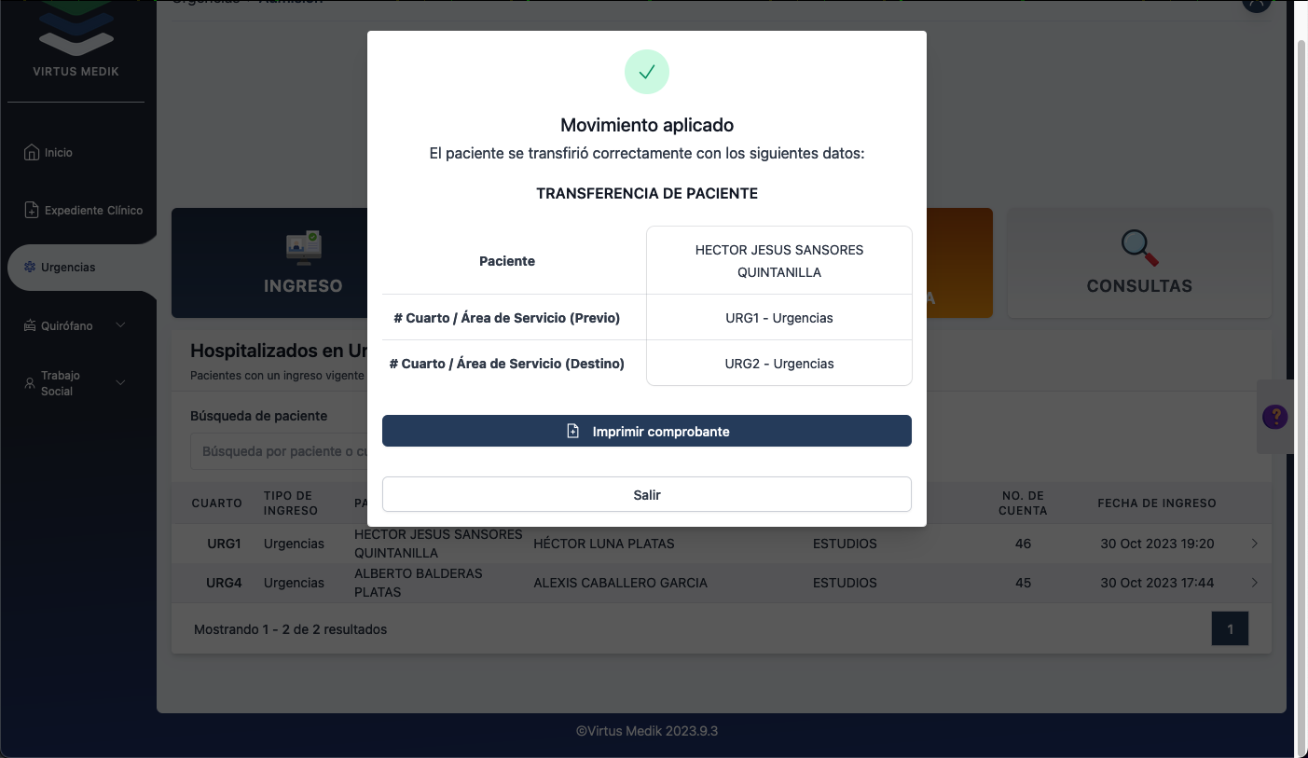Click the Virtus Medik logo icon
The height and width of the screenshot is (758, 1308).
click(x=76, y=28)
